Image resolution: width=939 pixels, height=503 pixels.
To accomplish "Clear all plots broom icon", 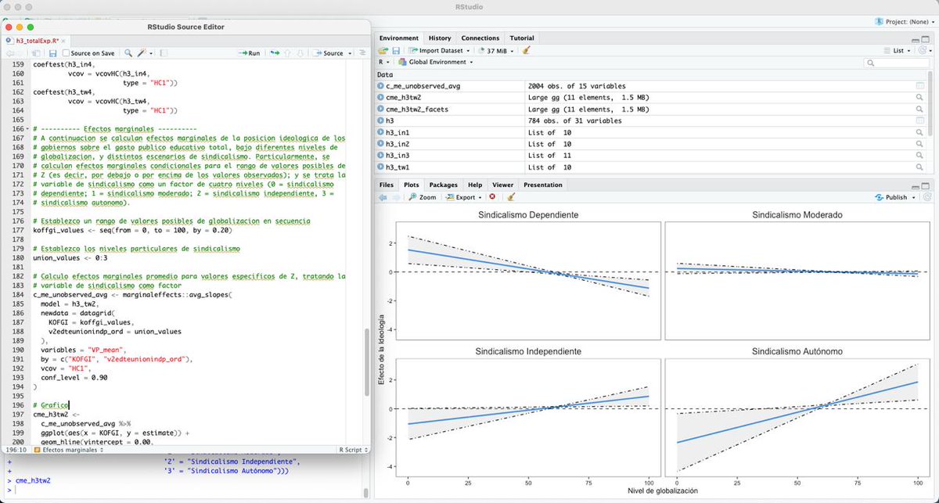I will (511, 197).
